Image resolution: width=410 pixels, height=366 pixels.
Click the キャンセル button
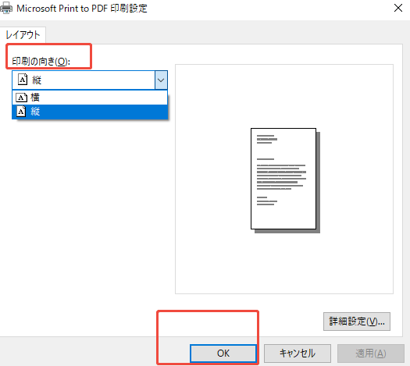(x=298, y=354)
